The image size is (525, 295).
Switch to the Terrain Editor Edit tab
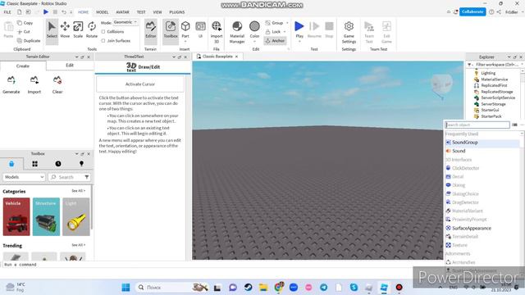(70, 66)
